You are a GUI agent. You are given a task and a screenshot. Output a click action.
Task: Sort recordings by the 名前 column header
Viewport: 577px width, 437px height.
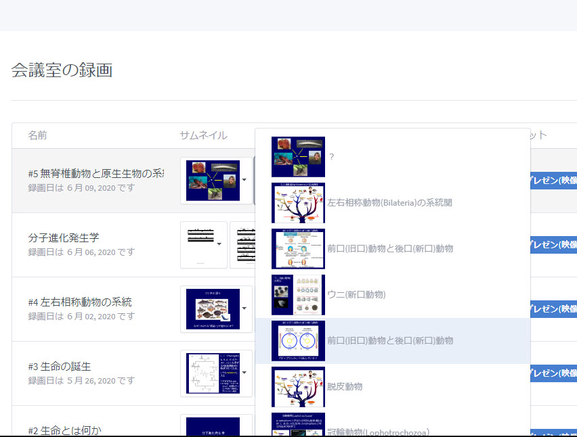point(38,135)
